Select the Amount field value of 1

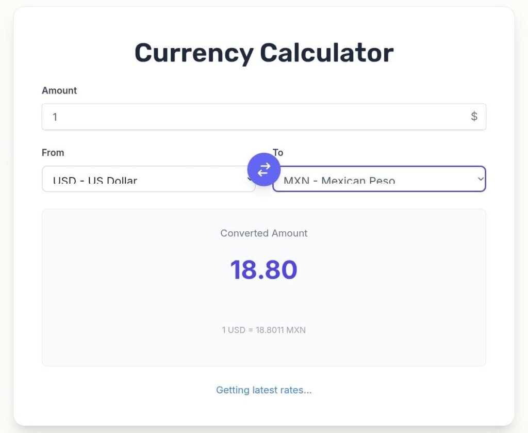click(55, 117)
